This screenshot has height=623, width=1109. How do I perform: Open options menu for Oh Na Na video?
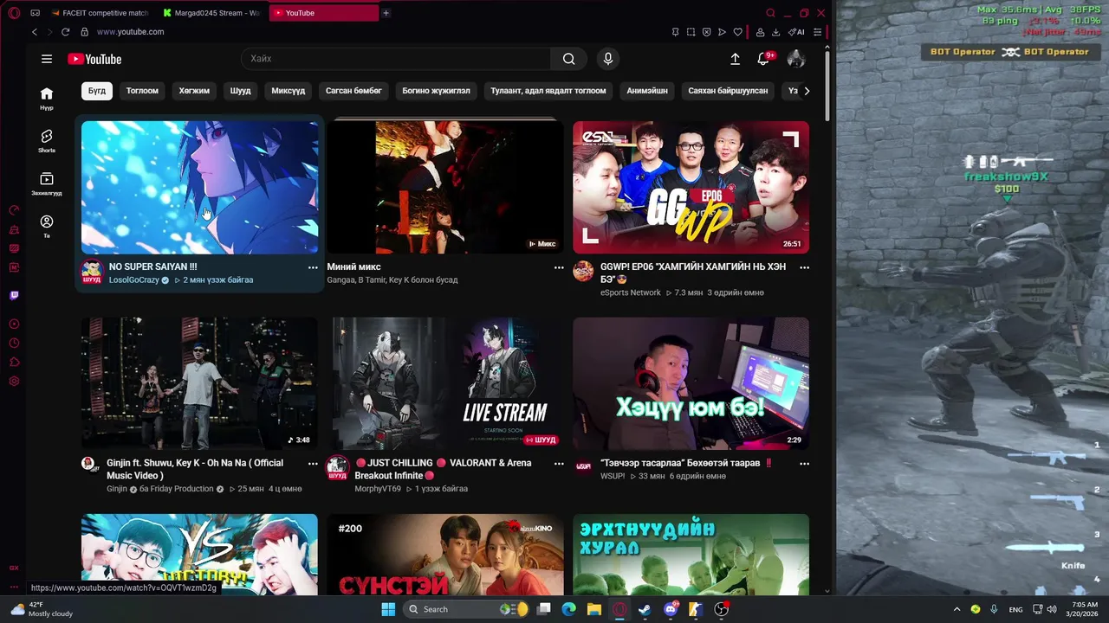(313, 464)
